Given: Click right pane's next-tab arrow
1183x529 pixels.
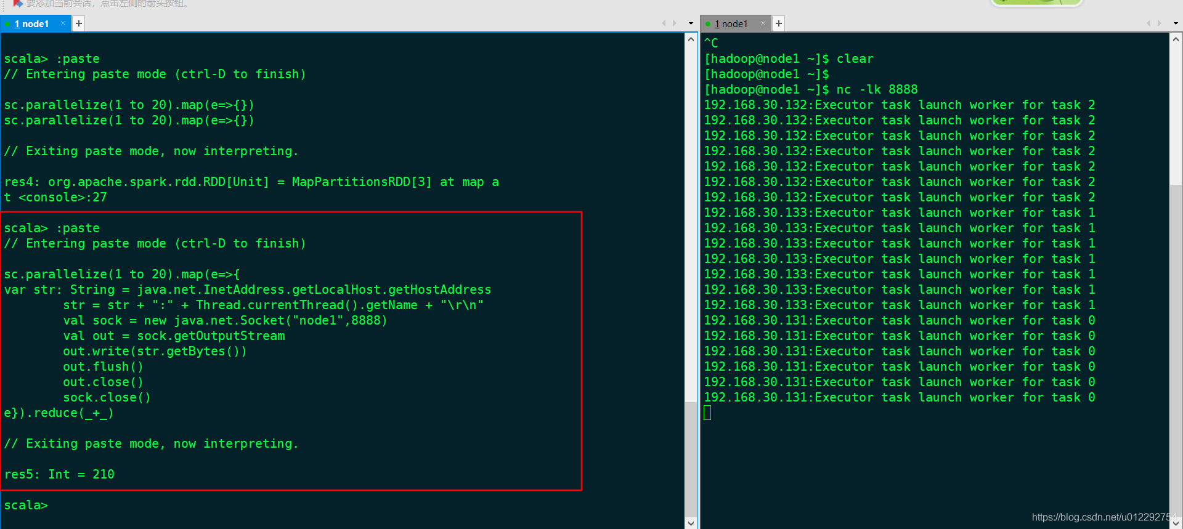Looking at the screenshot, I should [1160, 23].
